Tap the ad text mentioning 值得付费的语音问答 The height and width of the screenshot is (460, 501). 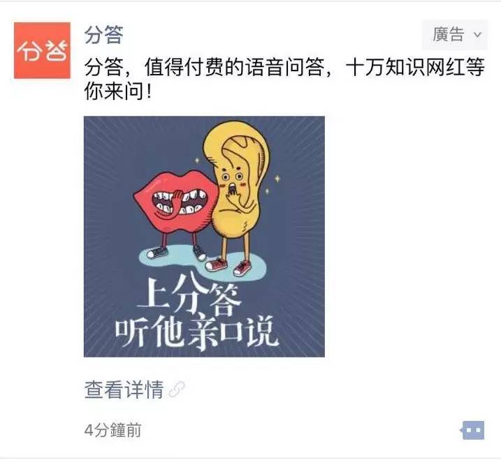(284, 67)
